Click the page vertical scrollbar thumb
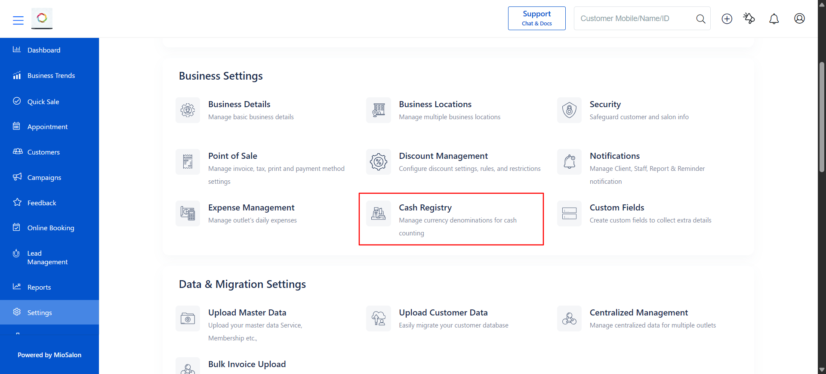Viewport: 826px width, 374px height. 822,117
